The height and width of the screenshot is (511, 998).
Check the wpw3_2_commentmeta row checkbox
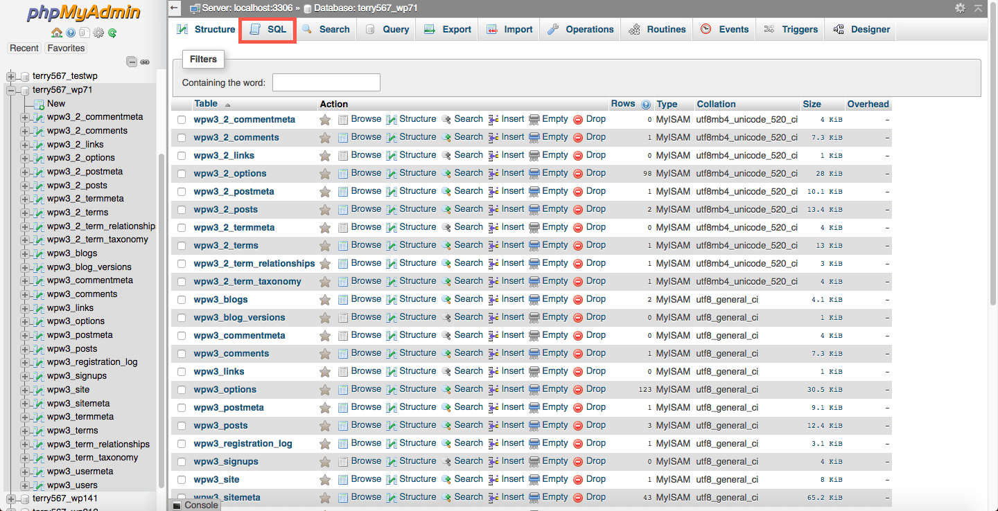[182, 120]
